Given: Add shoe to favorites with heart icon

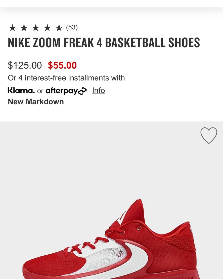Looking at the screenshot, I should pyautogui.click(x=209, y=135).
